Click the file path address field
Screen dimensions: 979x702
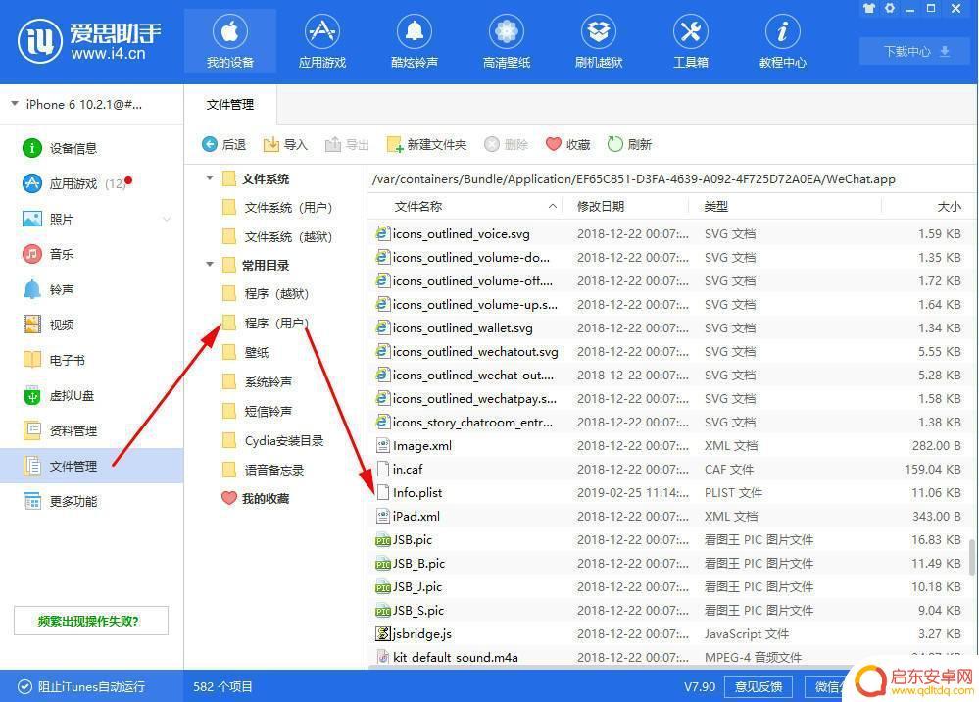(x=672, y=179)
